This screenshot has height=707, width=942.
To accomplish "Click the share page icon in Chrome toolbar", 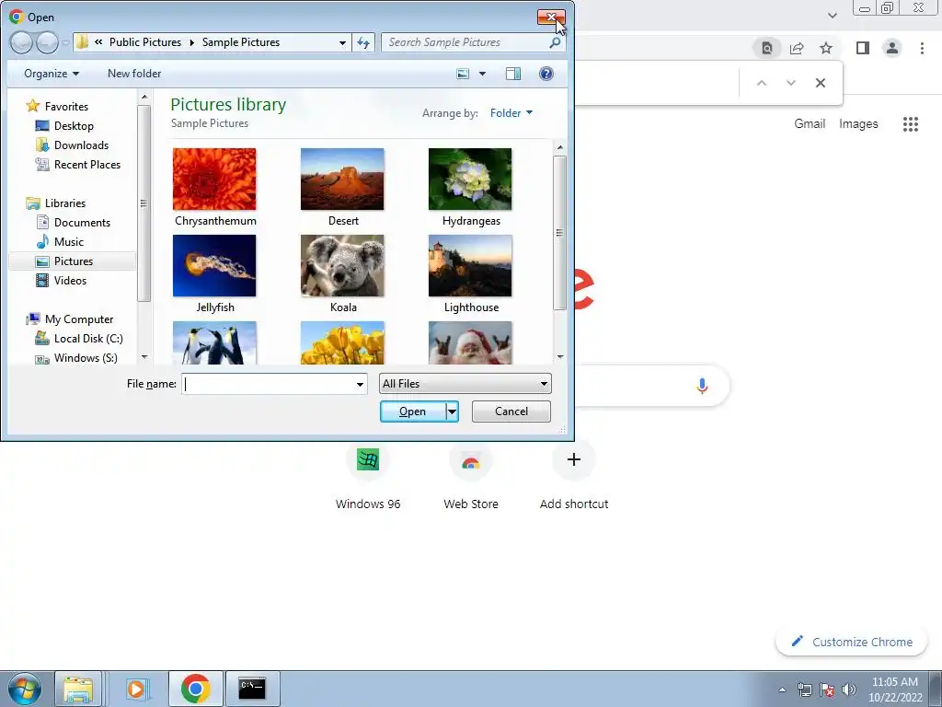I will (x=797, y=48).
